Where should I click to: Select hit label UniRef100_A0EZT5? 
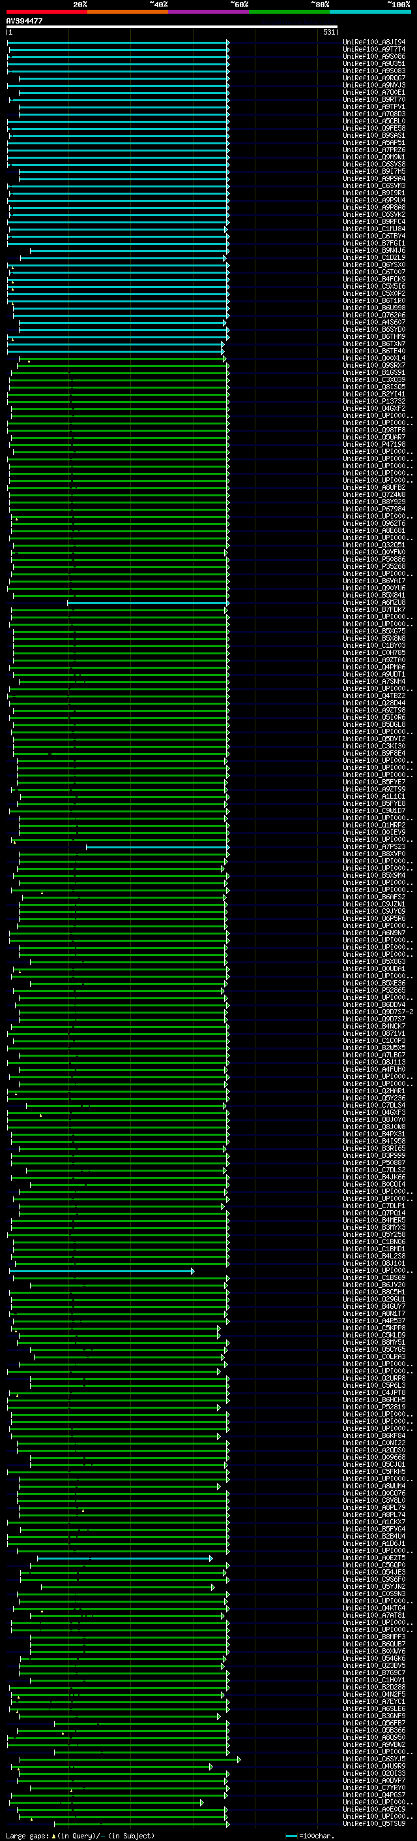pyautogui.click(x=374, y=1558)
